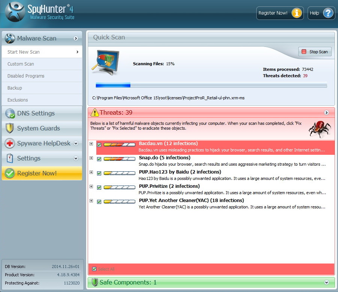Open Disabled Programs in sidebar

42,76
